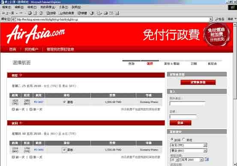The width and height of the screenshot is (237, 166).
Task: Open the 說明(H) menu
Action: (76, 7)
